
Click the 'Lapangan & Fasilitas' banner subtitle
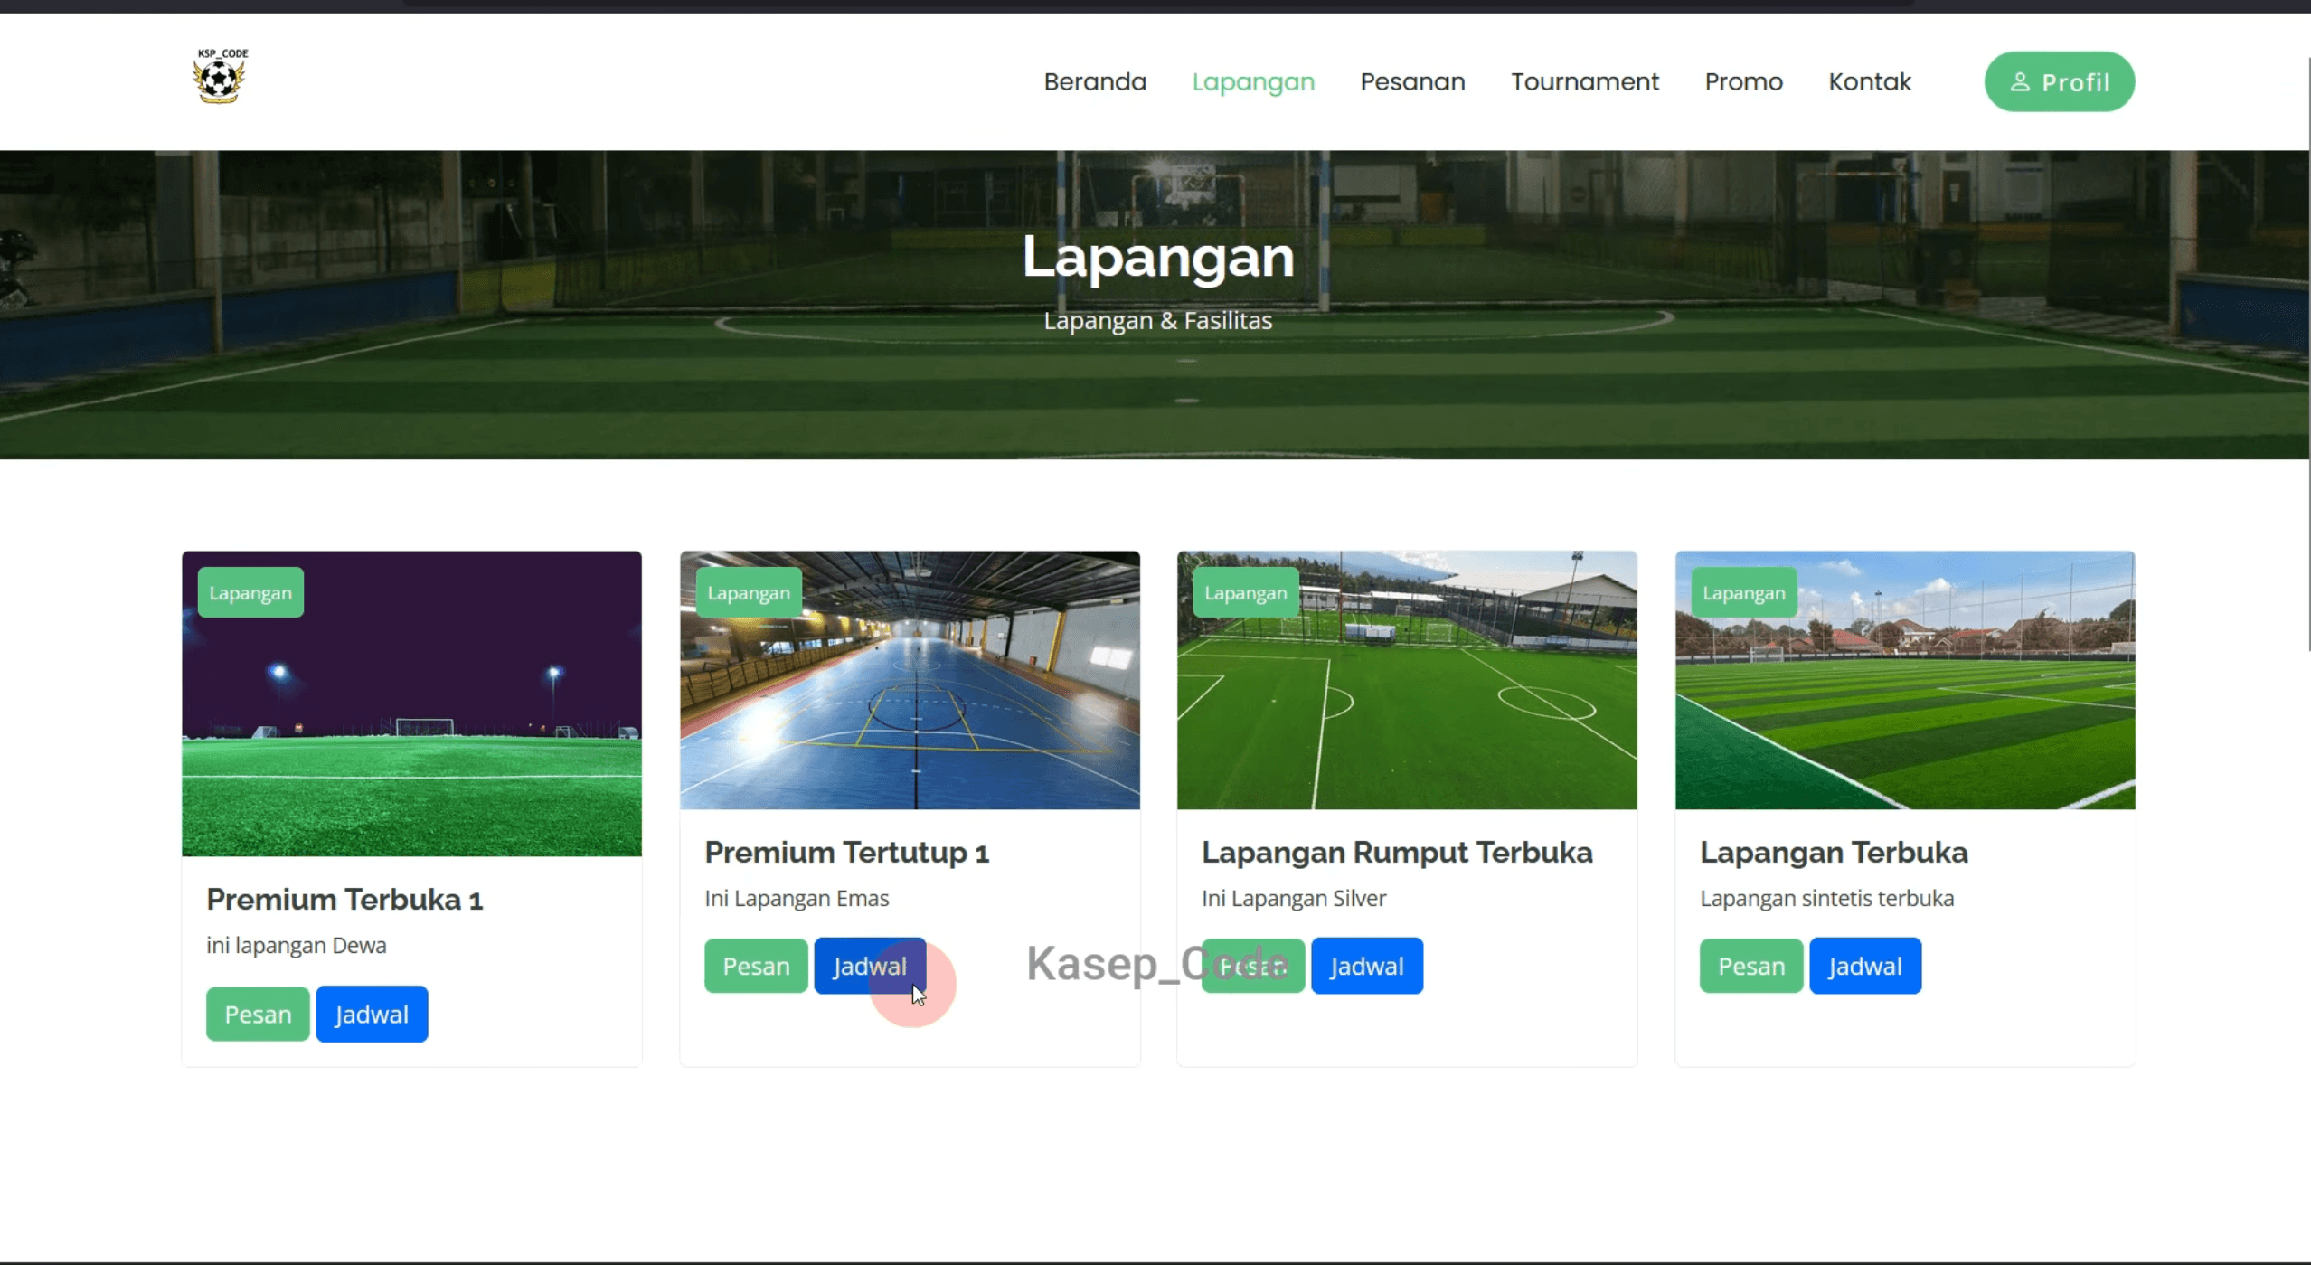pos(1157,320)
